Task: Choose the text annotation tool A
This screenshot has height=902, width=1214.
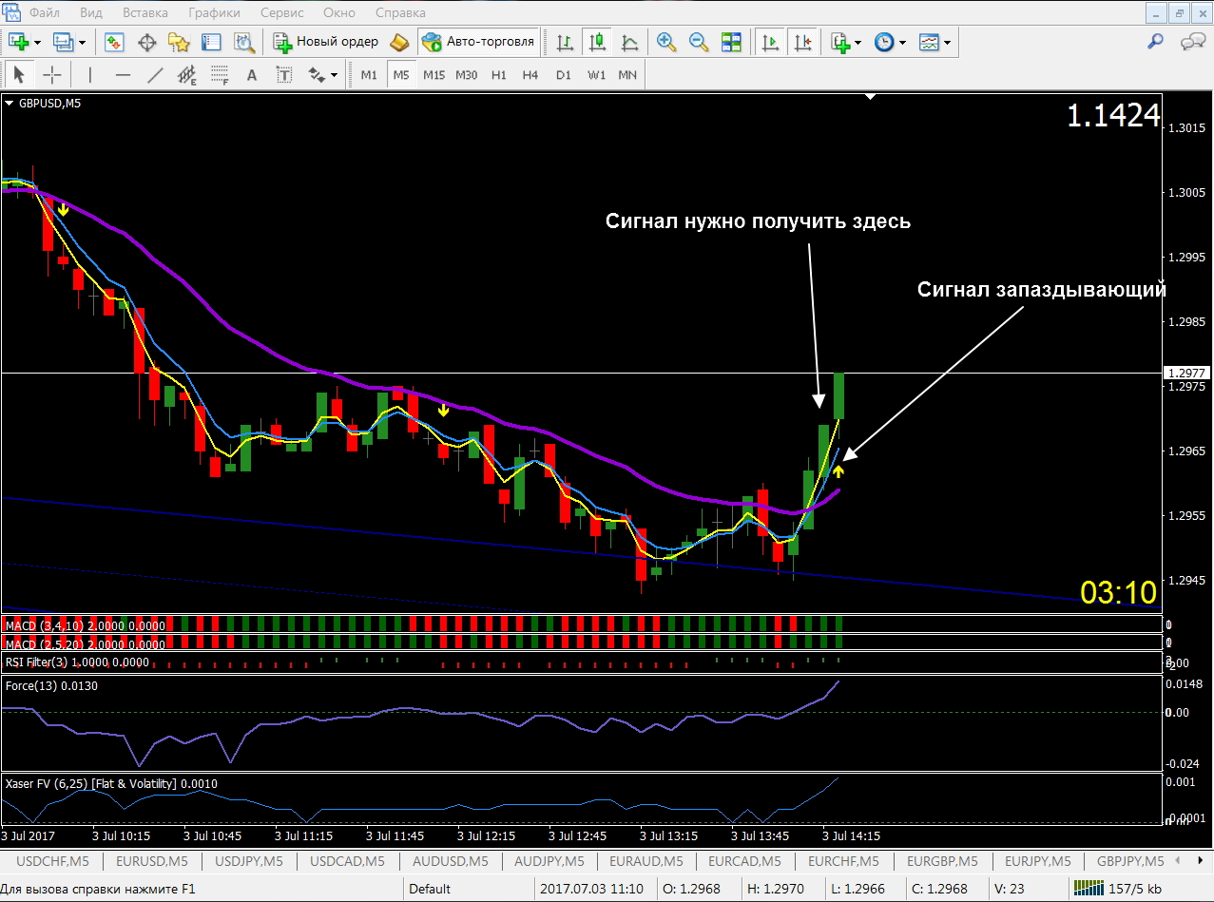Action: coord(252,75)
